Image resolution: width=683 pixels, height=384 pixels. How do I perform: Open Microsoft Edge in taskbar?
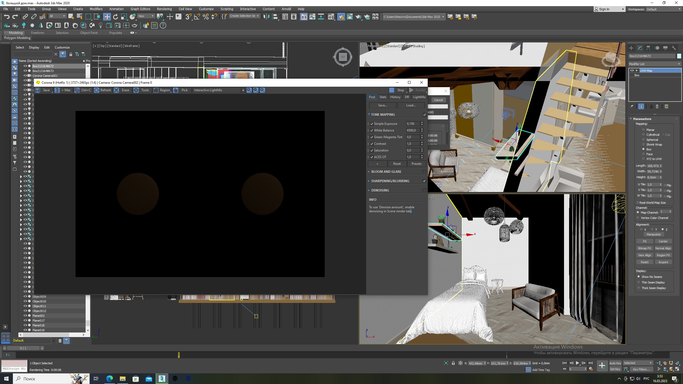109,378
